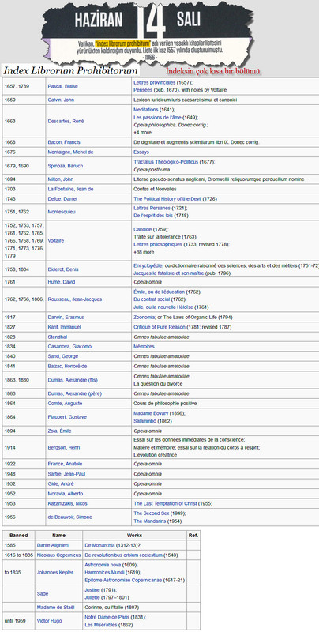Click the Descartes, René link
Viewport: 319px width, 632px height.
click(66, 122)
